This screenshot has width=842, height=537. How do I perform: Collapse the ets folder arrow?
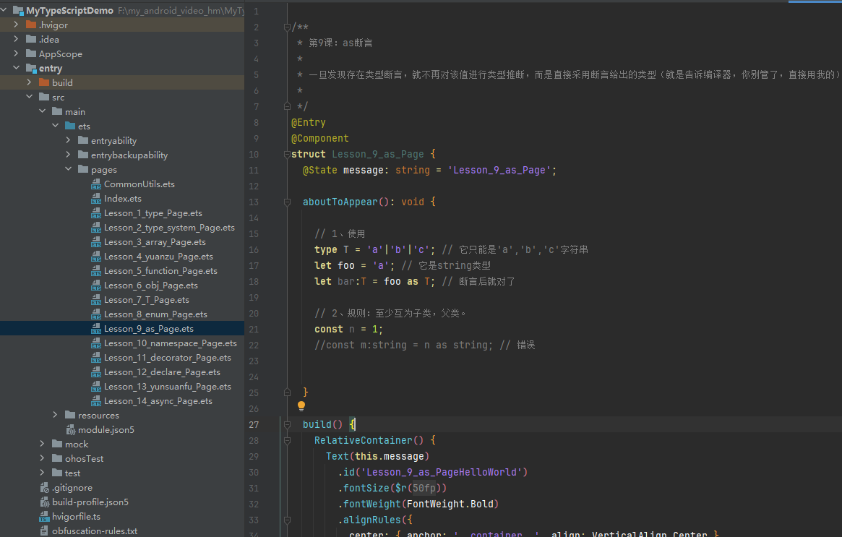tap(56, 126)
